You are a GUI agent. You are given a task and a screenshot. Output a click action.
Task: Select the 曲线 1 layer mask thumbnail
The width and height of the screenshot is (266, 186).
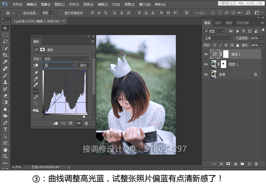226,54
